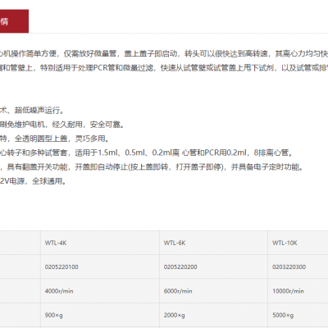Click part number 0203220300
The height and width of the screenshot is (328, 328).
[x=289, y=266]
